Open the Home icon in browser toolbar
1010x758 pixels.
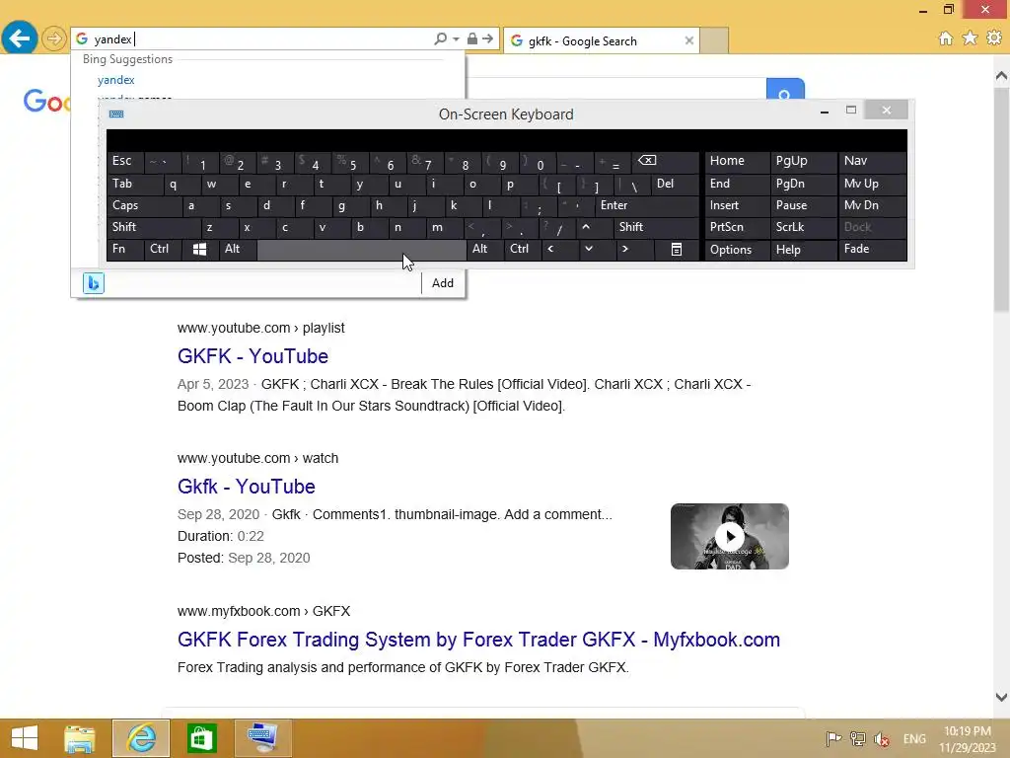pyautogui.click(x=946, y=38)
